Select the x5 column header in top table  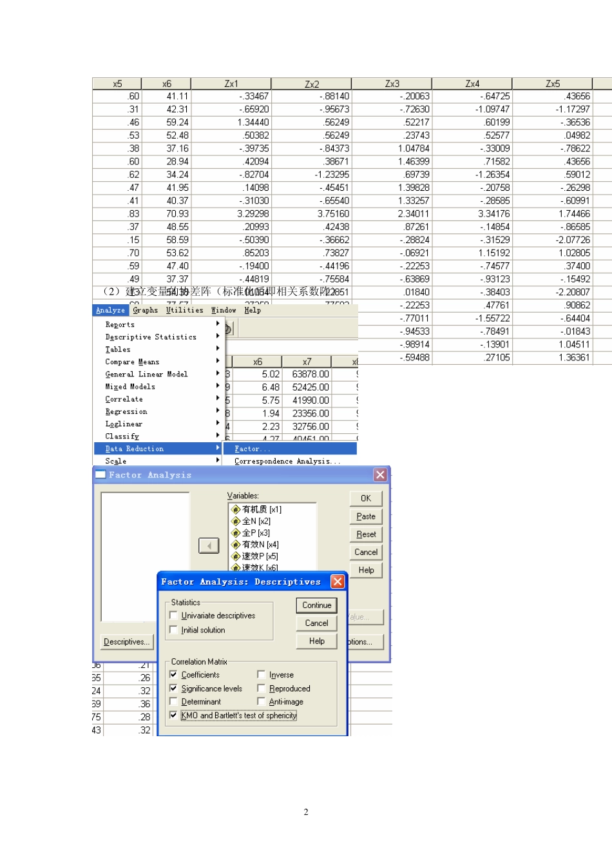pyautogui.click(x=117, y=84)
